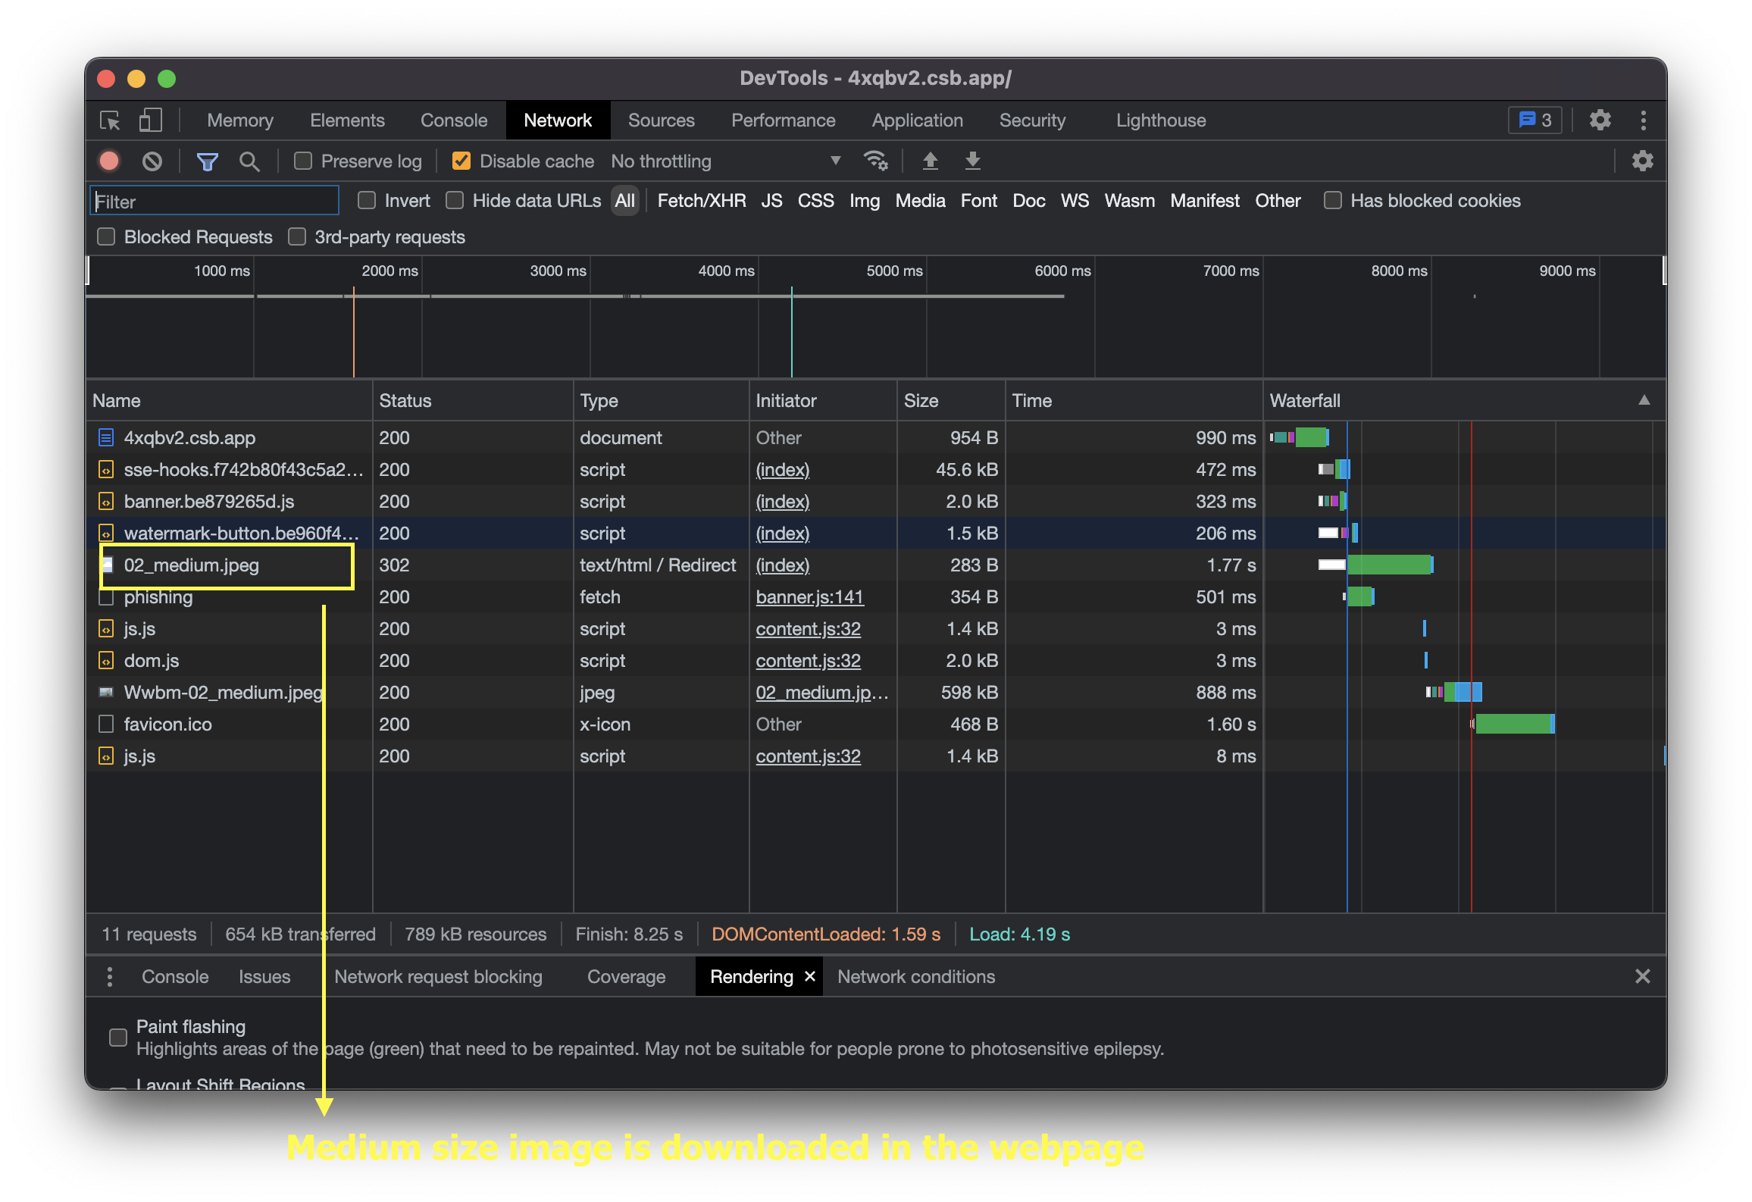The width and height of the screenshot is (1752, 1202).
Task: Sort by the Time column header
Action: [1134, 400]
